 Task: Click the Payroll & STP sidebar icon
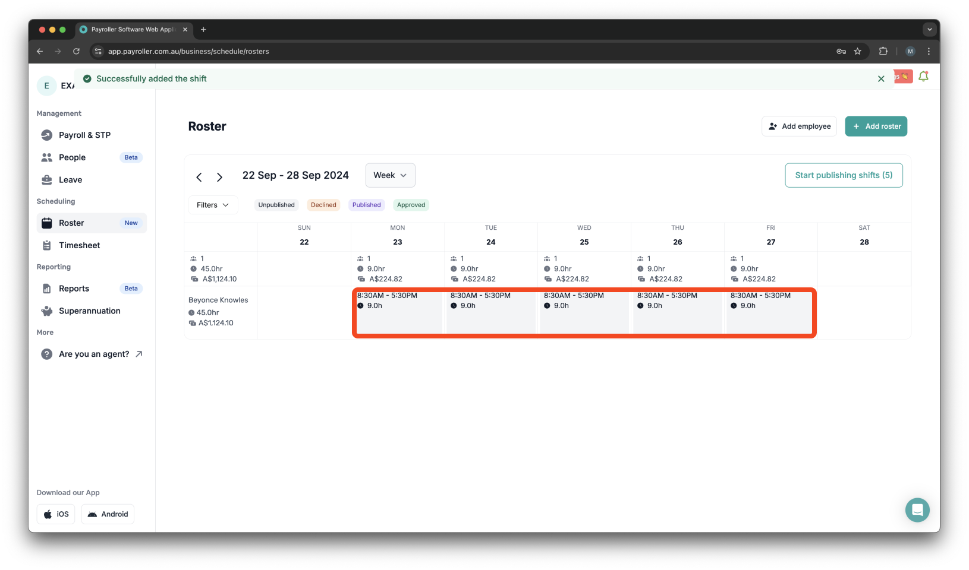[47, 135]
